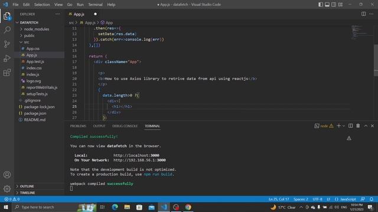Open the localhost:3000 link in terminal

pos(136,155)
